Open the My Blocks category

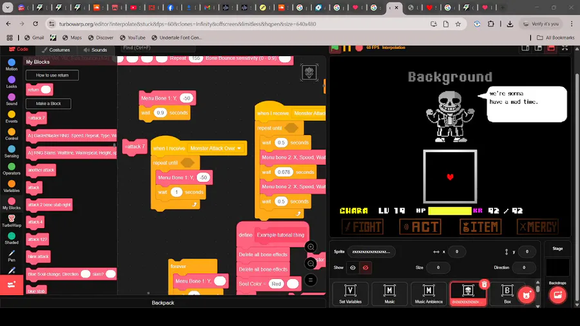12,204
